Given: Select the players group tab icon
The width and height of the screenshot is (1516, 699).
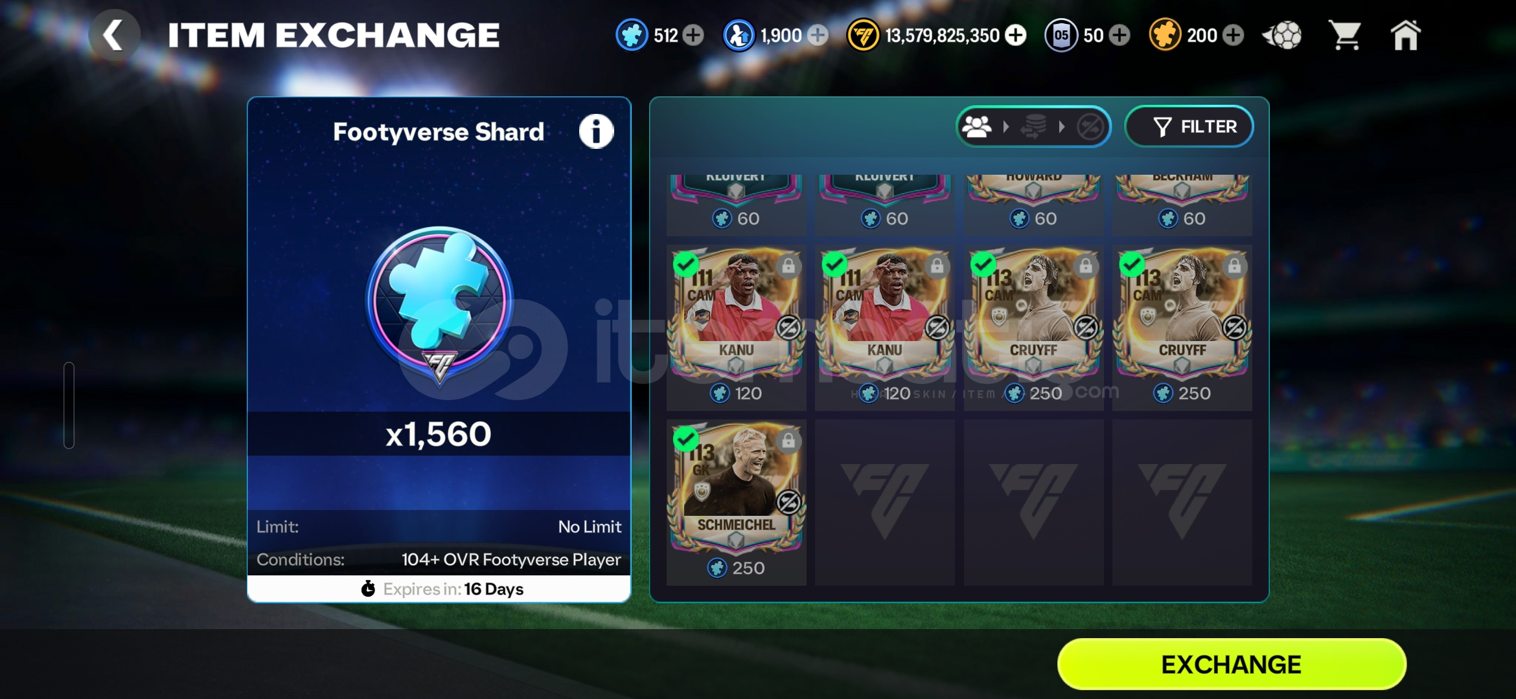Looking at the screenshot, I should point(977,126).
